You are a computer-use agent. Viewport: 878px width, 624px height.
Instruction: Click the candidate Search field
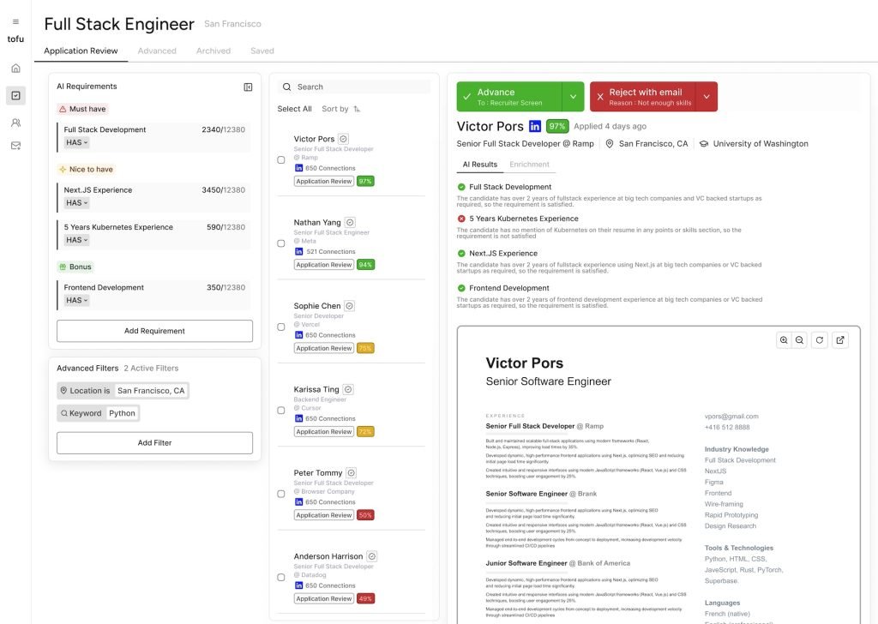360,87
